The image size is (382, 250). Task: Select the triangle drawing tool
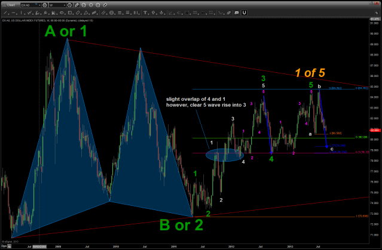click(85, 13)
